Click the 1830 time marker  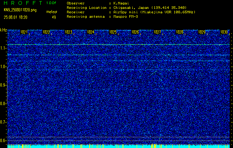(x=224, y=32)
